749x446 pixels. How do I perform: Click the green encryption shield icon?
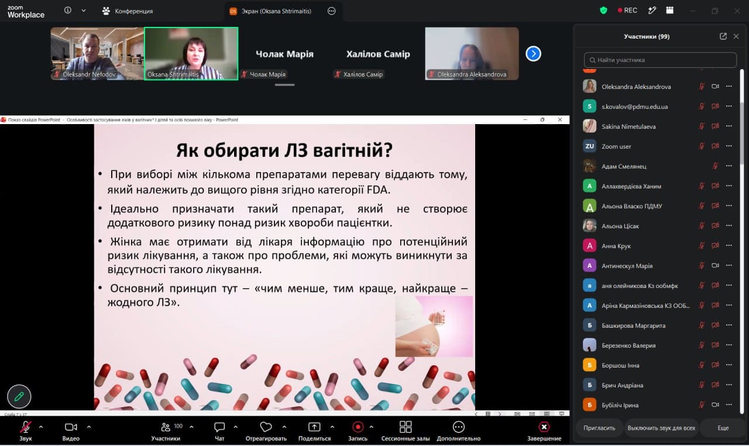coord(604,11)
